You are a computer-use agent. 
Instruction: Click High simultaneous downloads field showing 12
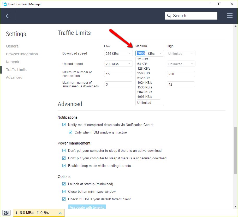tap(181, 84)
